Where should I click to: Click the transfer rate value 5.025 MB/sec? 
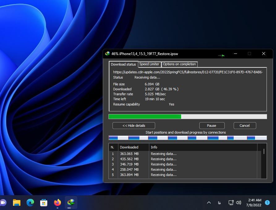click(155, 94)
